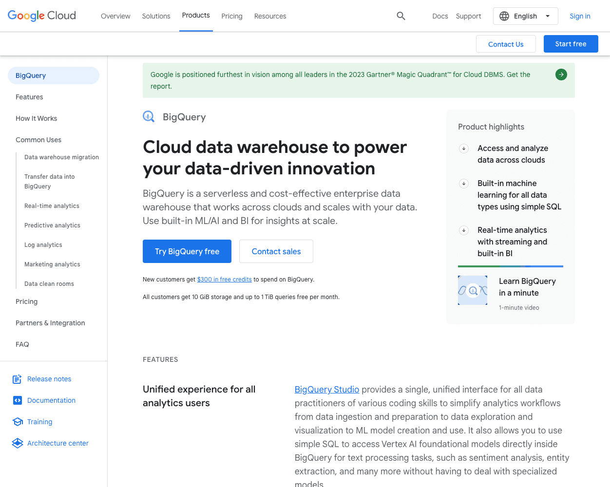Click the Gartner Magic Quadrant banner text
The image size is (610, 487).
click(x=340, y=80)
